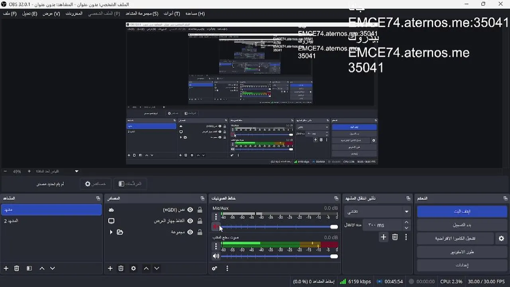Toggle visibility of the GDI+ text source
The height and width of the screenshot is (287, 510).
[x=190, y=210]
